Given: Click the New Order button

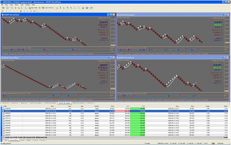Looking at the screenshot, I should (x=33, y=8).
